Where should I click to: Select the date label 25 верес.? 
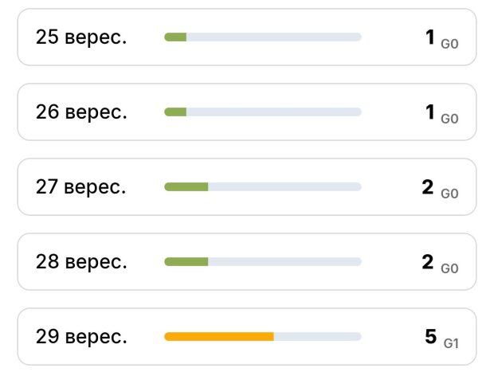click(x=81, y=37)
